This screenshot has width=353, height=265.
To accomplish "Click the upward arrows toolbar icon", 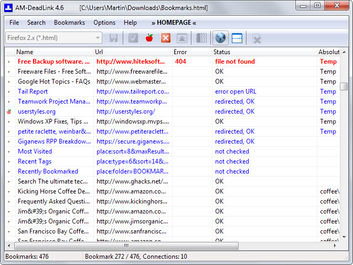I will pos(182,38).
